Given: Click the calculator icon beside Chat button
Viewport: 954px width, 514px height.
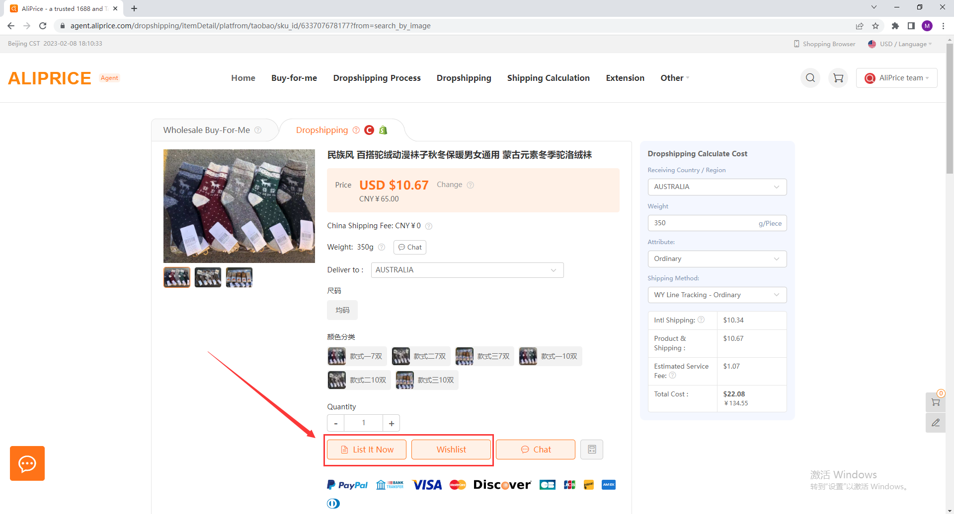Looking at the screenshot, I should (592, 450).
